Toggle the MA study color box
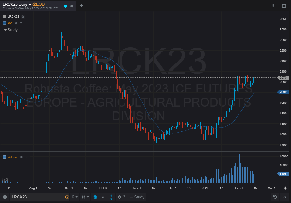The height and width of the screenshot is (203, 291). click(x=5, y=23)
